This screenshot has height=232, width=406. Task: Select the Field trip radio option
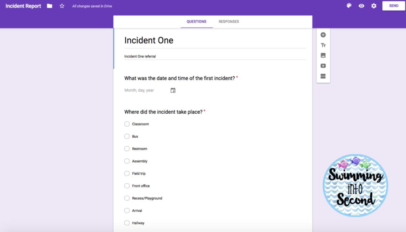coord(127,173)
